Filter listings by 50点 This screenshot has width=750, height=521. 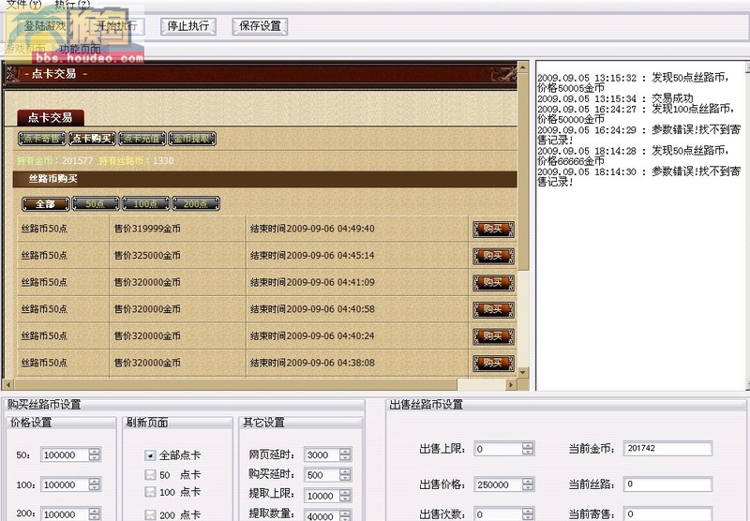pyautogui.click(x=96, y=204)
